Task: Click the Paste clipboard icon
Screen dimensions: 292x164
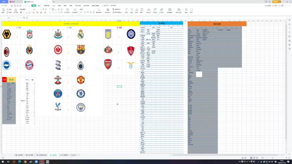Action: click(3, 9)
